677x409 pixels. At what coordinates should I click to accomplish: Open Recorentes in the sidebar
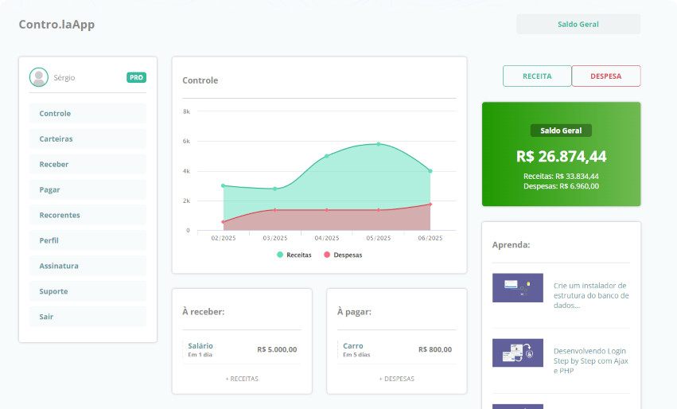88,215
